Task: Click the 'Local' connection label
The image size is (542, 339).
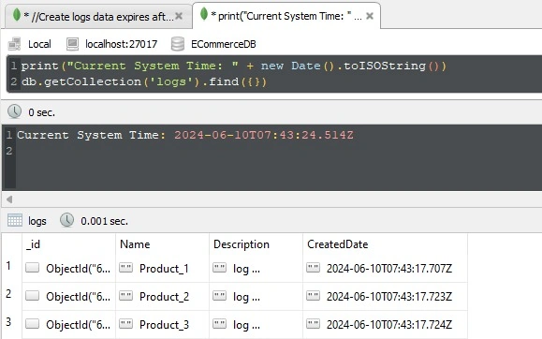Action: coord(39,44)
